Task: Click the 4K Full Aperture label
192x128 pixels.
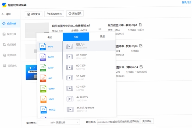Action: pyautogui.click(x=85, y=108)
